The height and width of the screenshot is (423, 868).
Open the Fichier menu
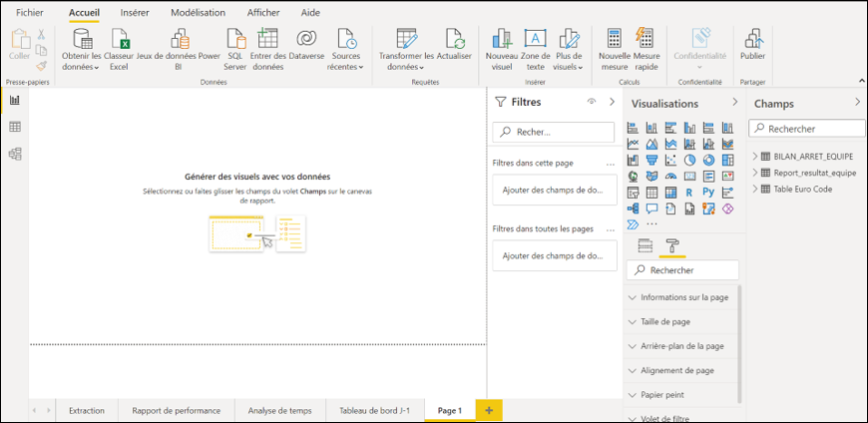click(x=30, y=12)
